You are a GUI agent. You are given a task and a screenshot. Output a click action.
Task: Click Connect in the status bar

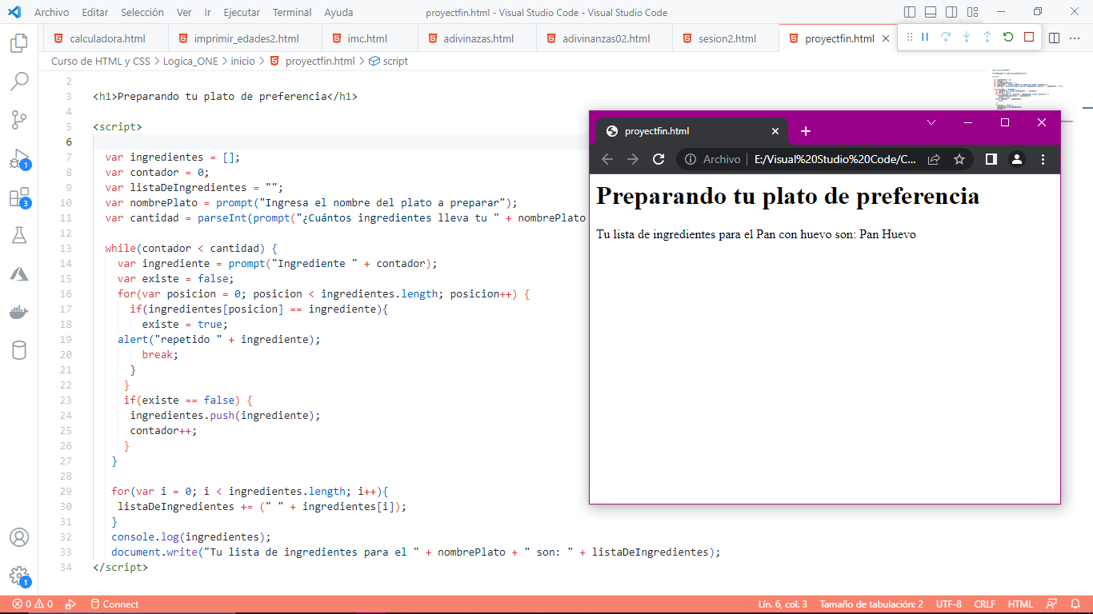114,604
